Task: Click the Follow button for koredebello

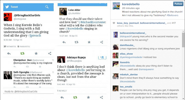Action: 178,4
